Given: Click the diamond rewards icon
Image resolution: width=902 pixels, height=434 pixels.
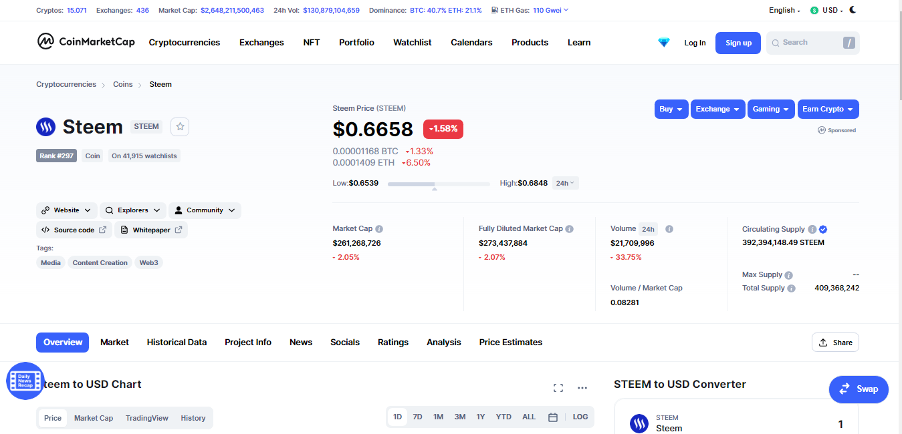Looking at the screenshot, I should pyautogui.click(x=663, y=42).
